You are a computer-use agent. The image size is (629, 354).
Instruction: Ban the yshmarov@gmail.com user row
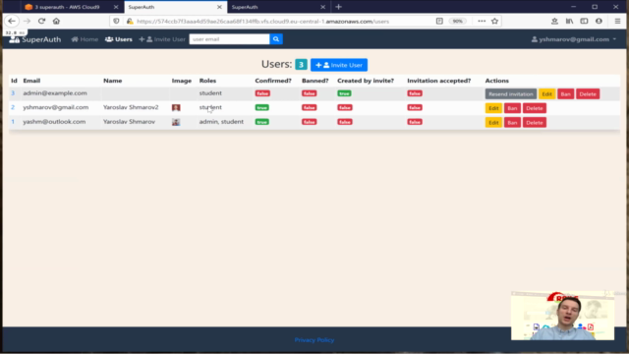(512, 108)
